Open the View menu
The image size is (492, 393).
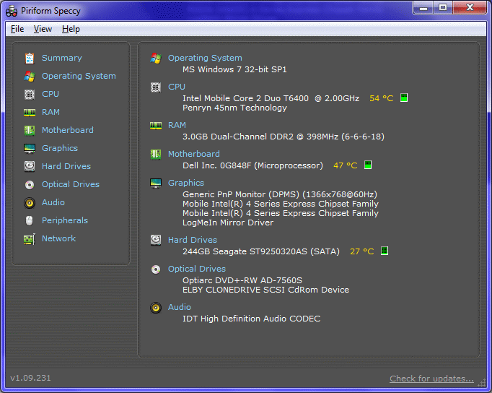click(43, 29)
